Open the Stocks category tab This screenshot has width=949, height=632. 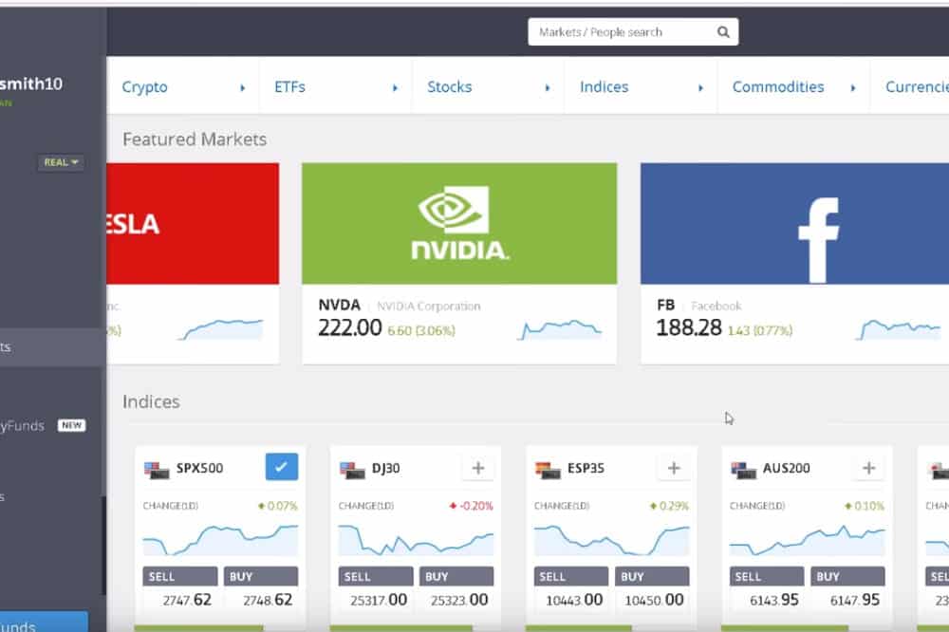pos(489,86)
